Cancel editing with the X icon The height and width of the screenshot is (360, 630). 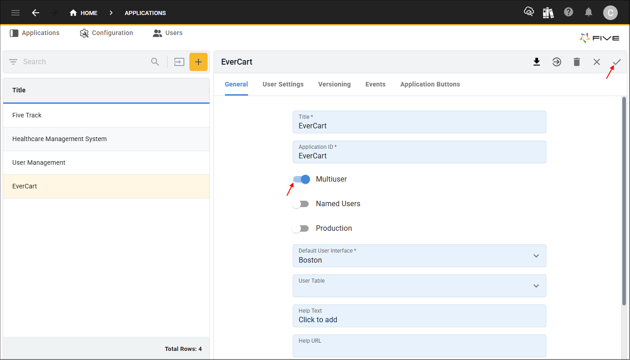[x=597, y=62]
